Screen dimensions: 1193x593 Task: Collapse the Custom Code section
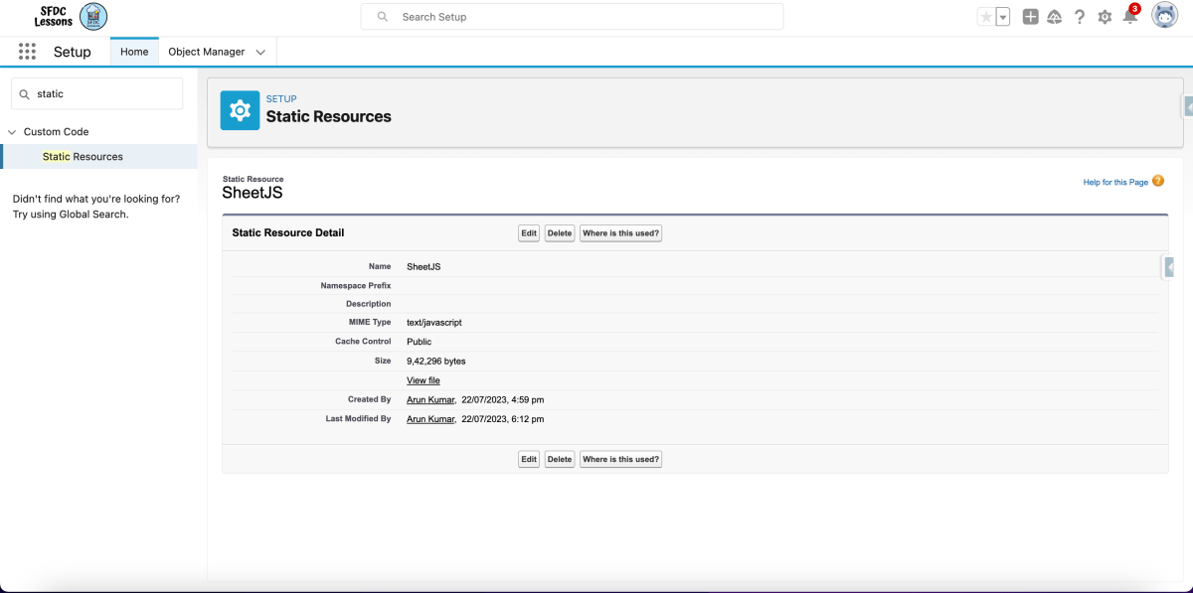12,132
